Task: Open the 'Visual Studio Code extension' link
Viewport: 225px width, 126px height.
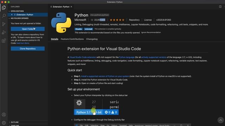Action: [83, 57]
